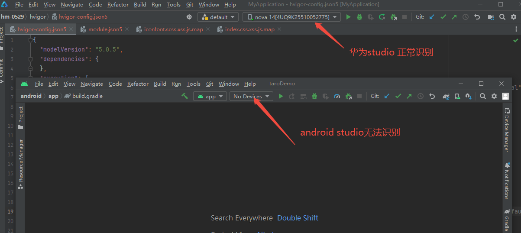Image resolution: width=521 pixels, height=233 pixels.
Task: Open Notifications side panel tab
Action: 506,181
